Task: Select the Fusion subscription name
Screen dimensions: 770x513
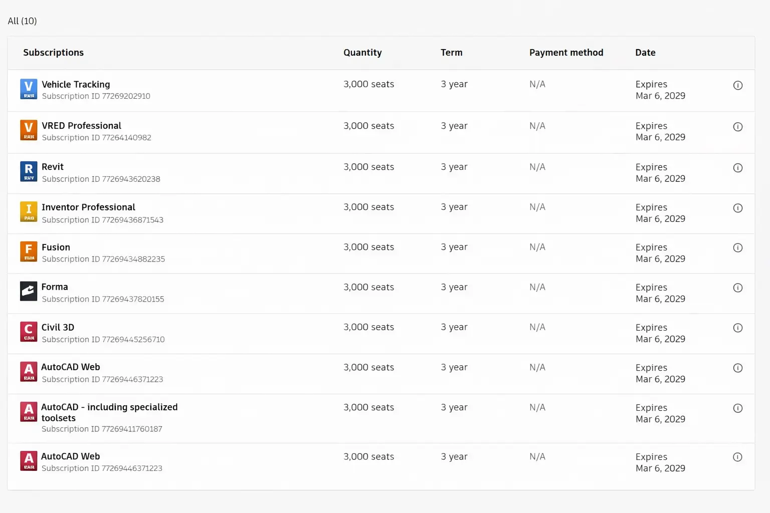Action: [x=56, y=247]
